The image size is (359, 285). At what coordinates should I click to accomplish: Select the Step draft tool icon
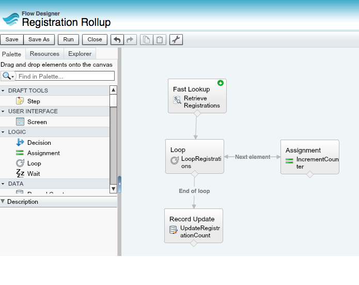[x=20, y=101]
